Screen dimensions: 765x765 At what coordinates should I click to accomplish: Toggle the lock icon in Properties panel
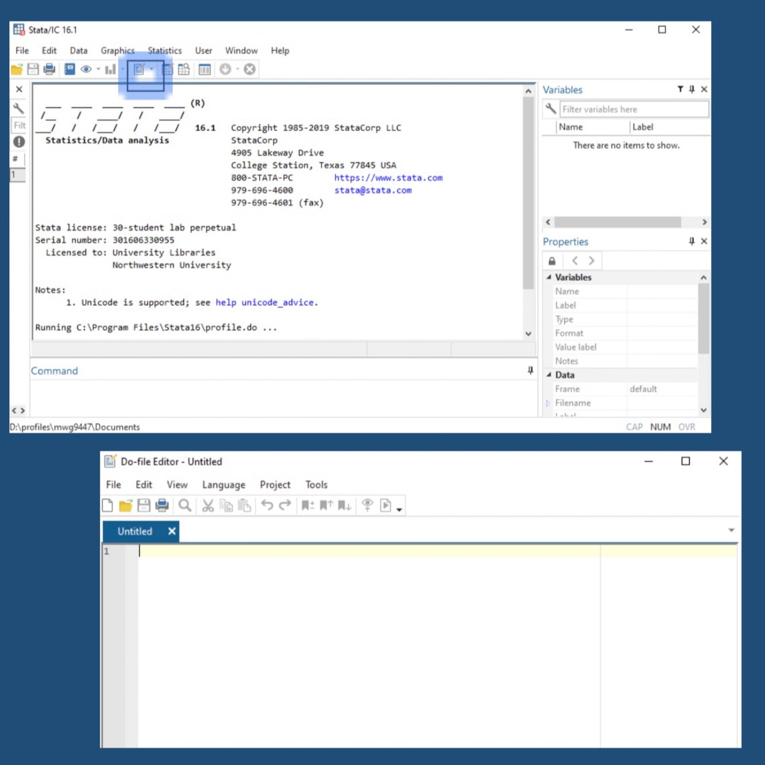click(x=552, y=261)
